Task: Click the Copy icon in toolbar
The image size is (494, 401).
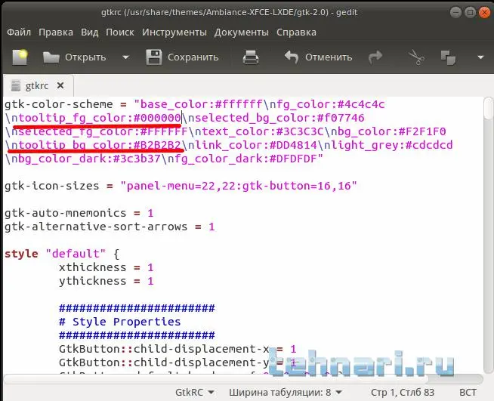Action: tap(448, 57)
